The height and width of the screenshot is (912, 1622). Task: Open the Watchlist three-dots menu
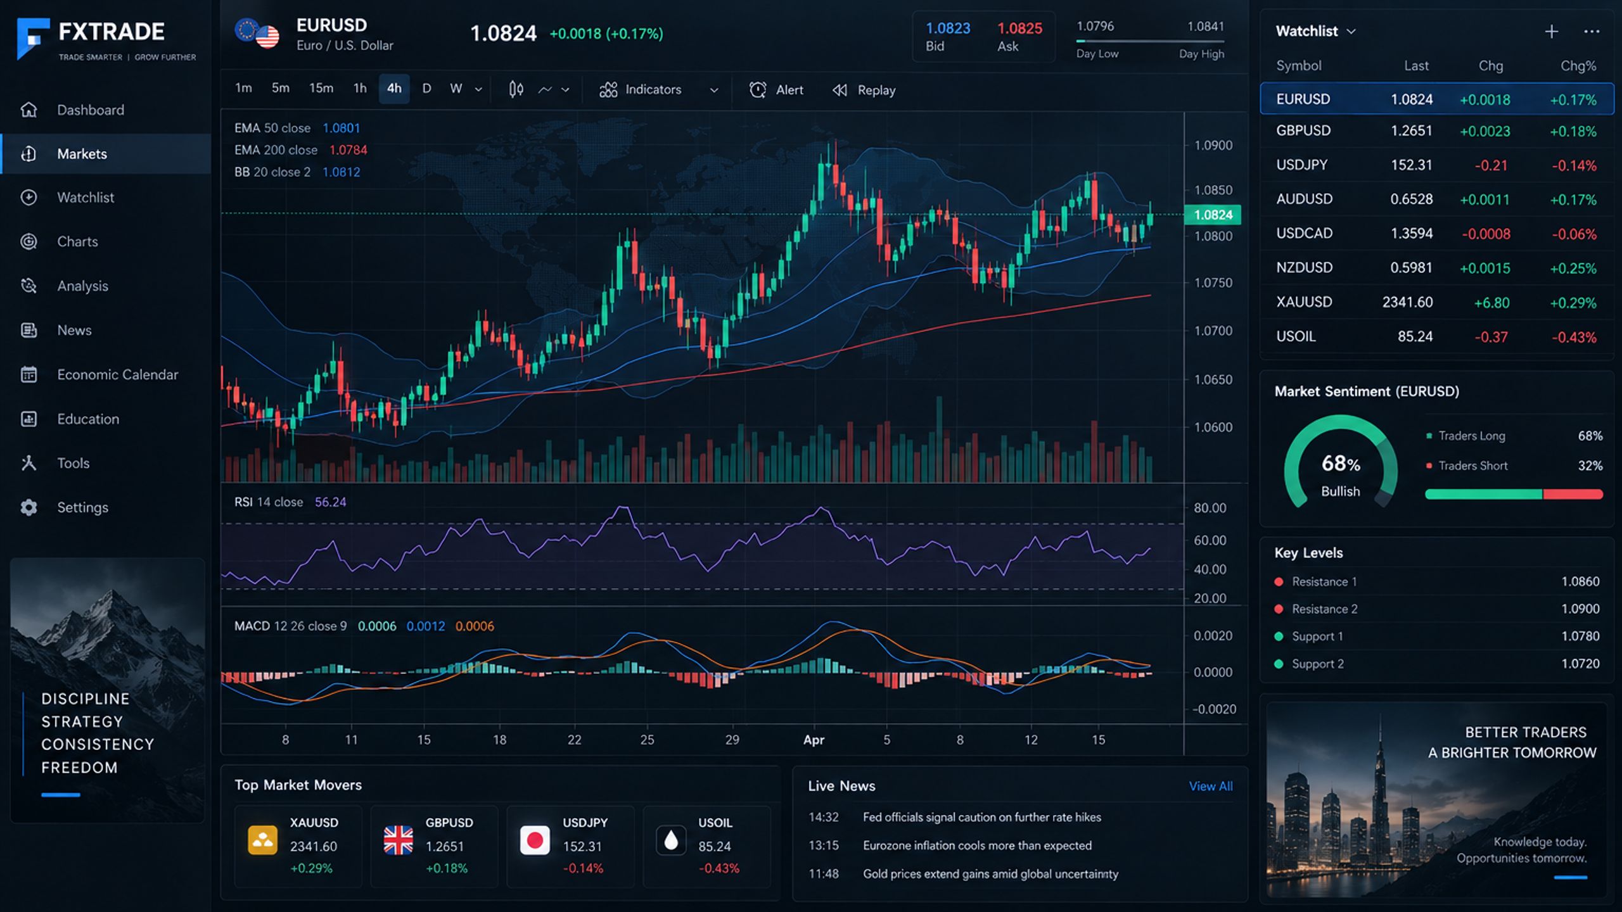pos(1592,31)
